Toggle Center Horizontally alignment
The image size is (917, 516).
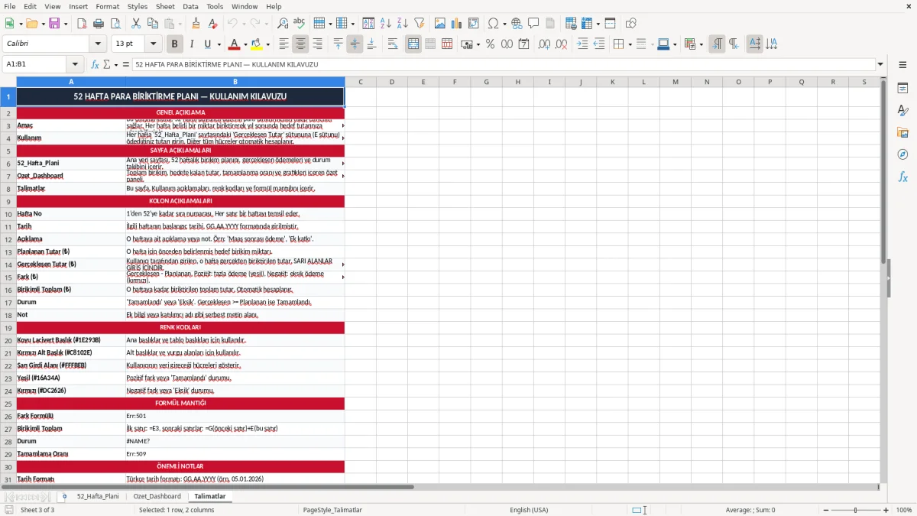click(300, 44)
